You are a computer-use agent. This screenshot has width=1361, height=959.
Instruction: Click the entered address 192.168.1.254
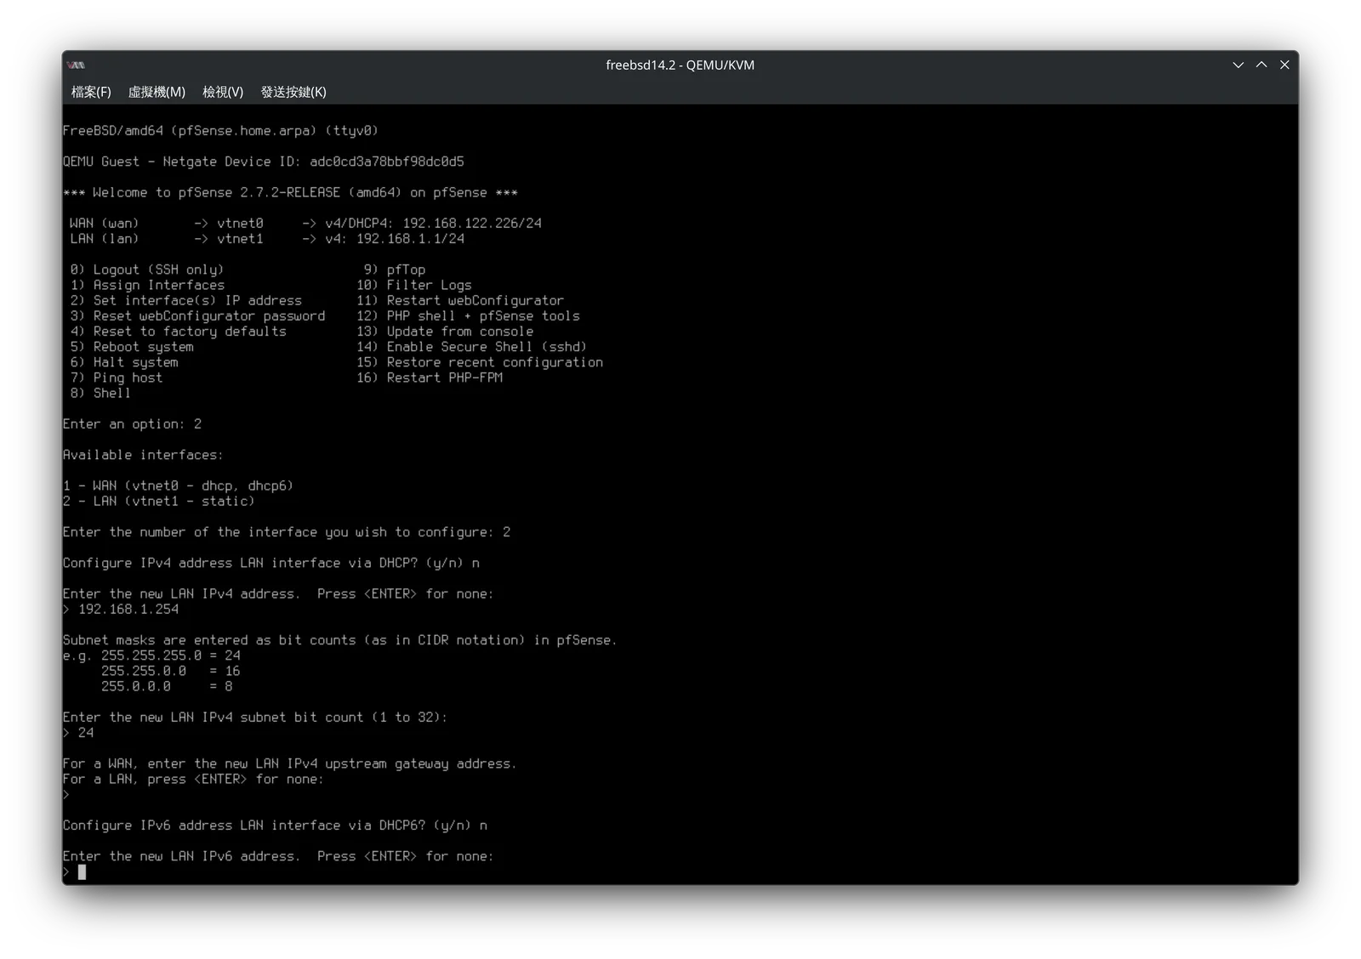pyautogui.click(x=128, y=610)
